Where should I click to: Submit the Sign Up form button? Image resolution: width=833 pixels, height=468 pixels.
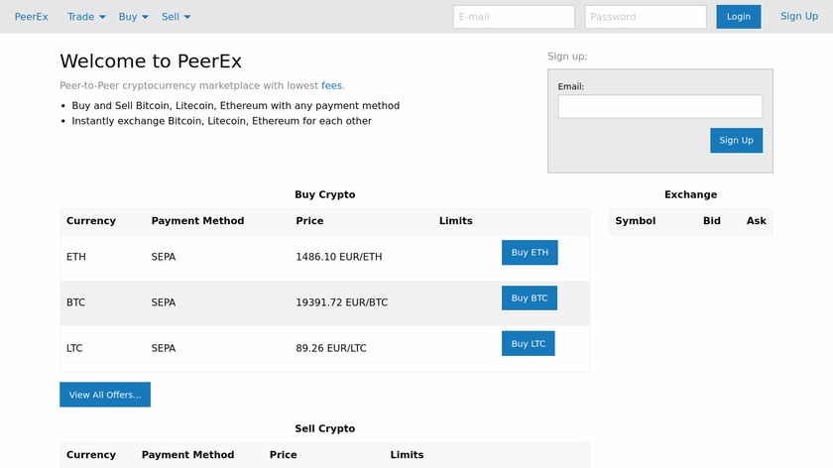736,140
